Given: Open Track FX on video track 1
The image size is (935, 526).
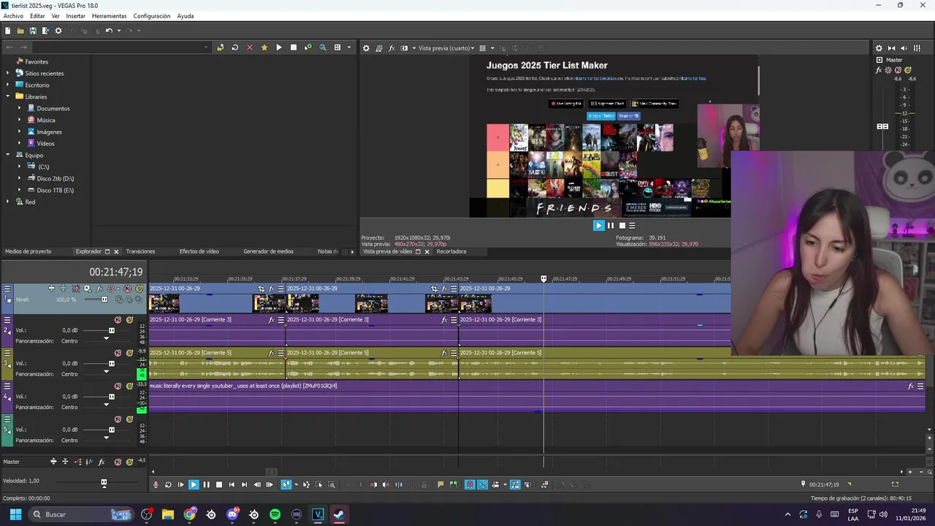Looking at the screenshot, I should click(x=99, y=289).
